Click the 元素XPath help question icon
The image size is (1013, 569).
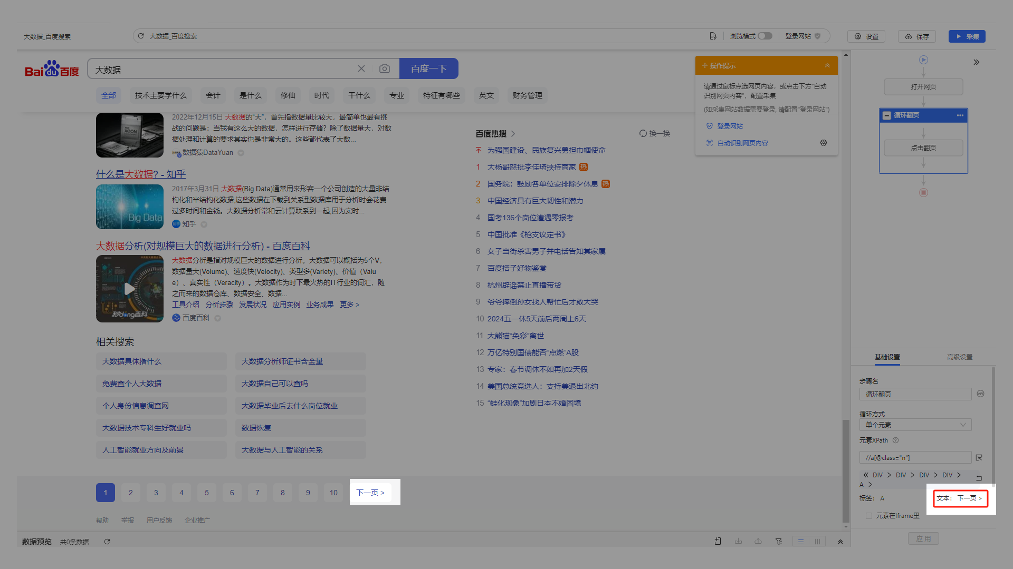tap(895, 440)
